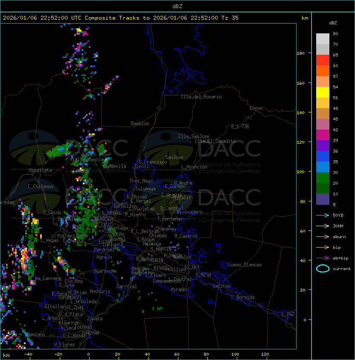This screenshot has width=355, height=360.
Task: Click the 'dBZ' title at top center
Action: [177, 6]
